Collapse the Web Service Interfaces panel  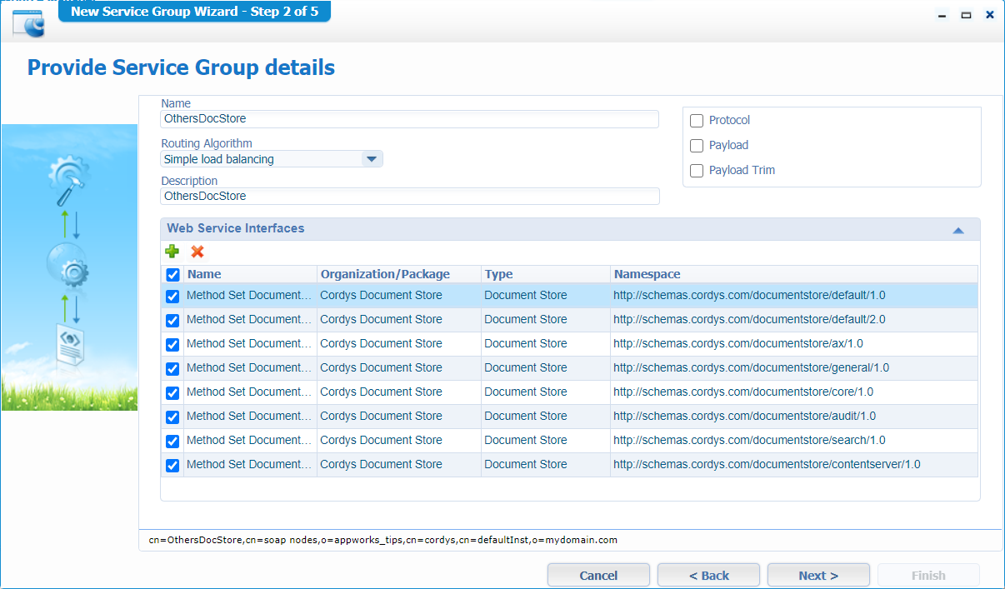(958, 230)
